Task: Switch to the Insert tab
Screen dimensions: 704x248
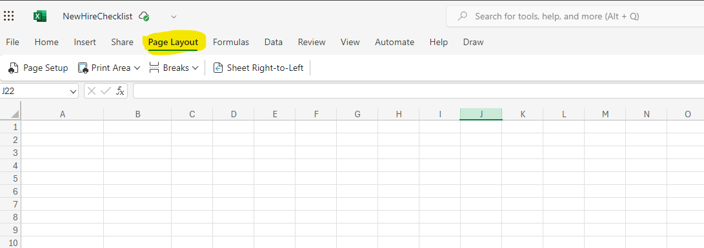Action: (x=85, y=42)
